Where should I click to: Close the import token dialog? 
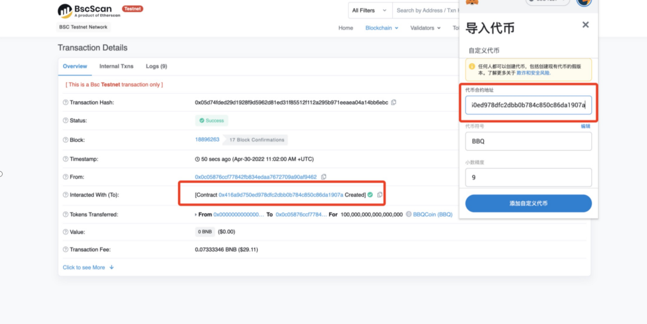tap(586, 24)
